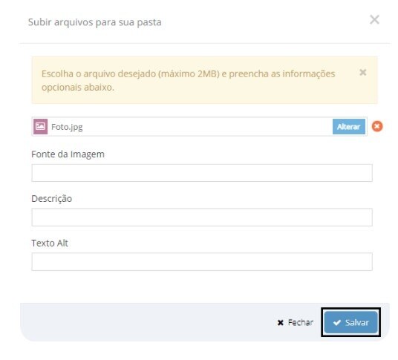Viewport: 398px width, 360px height.
Task: Click the 'Texto Alt' label
Action: pyautogui.click(x=50, y=243)
